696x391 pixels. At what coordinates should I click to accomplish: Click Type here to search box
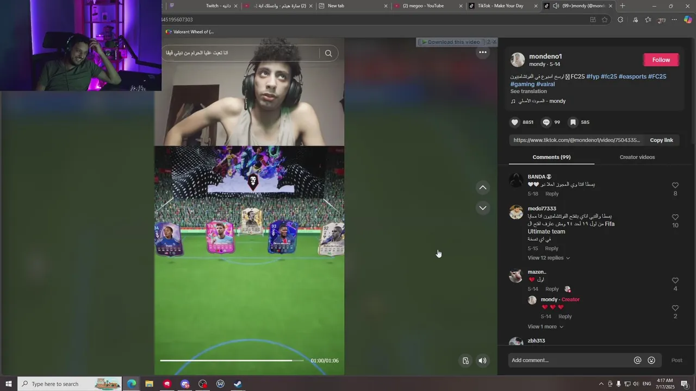(x=71, y=384)
